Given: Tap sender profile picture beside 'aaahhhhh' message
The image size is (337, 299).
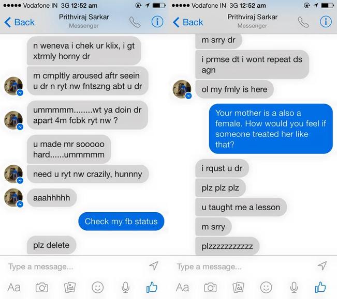Looking at the screenshot, I should [13, 198].
